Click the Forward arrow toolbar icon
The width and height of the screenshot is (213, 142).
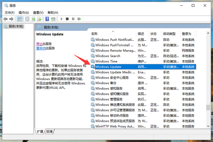coord(11,19)
